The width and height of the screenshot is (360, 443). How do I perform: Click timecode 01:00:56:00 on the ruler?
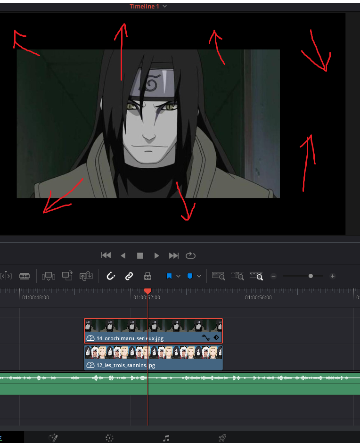pyautogui.click(x=258, y=297)
